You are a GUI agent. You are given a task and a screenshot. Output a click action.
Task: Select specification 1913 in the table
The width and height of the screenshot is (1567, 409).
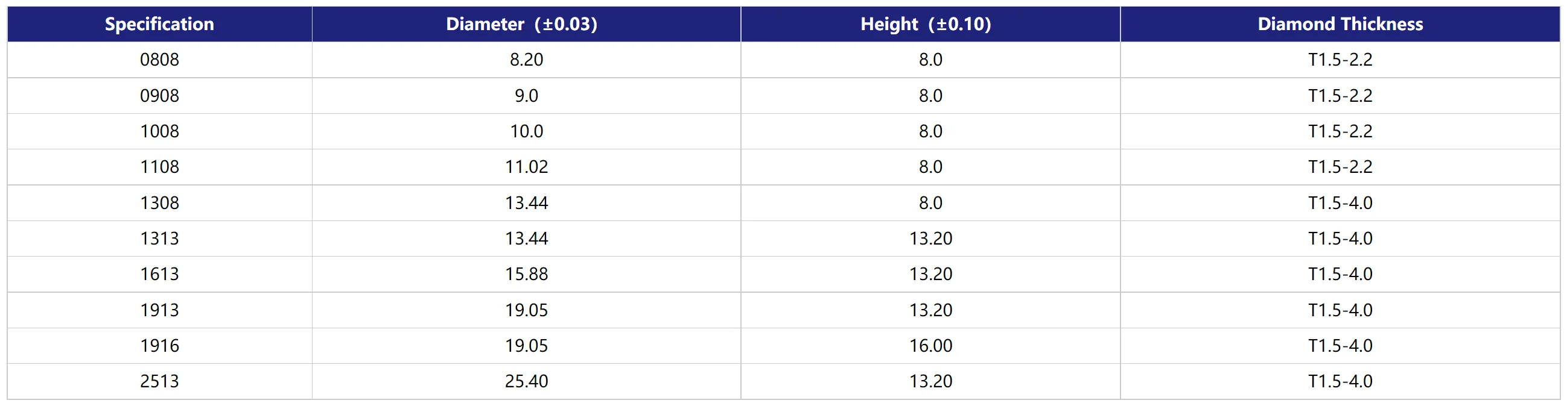point(159,310)
